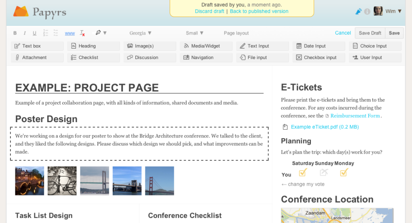The width and height of the screenshot is (412, 223).
Task: Insert a bulleted list
Action: (x=56, y=33)
